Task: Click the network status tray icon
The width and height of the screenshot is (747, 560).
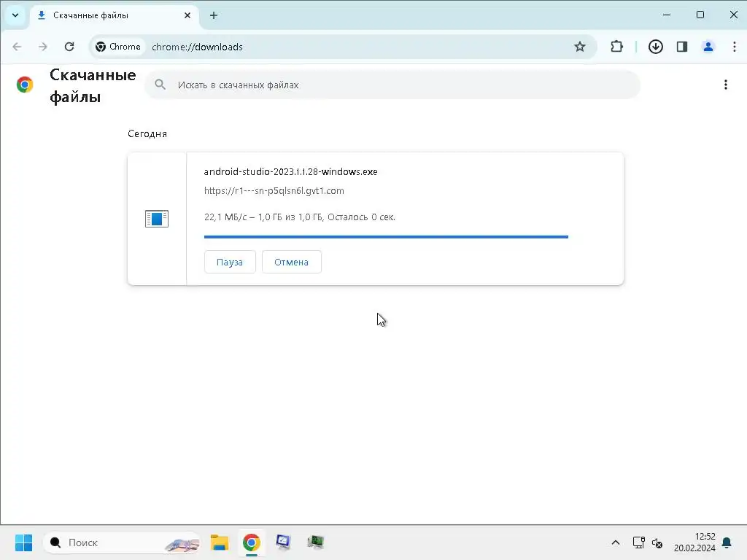Action: pos(638,542)
